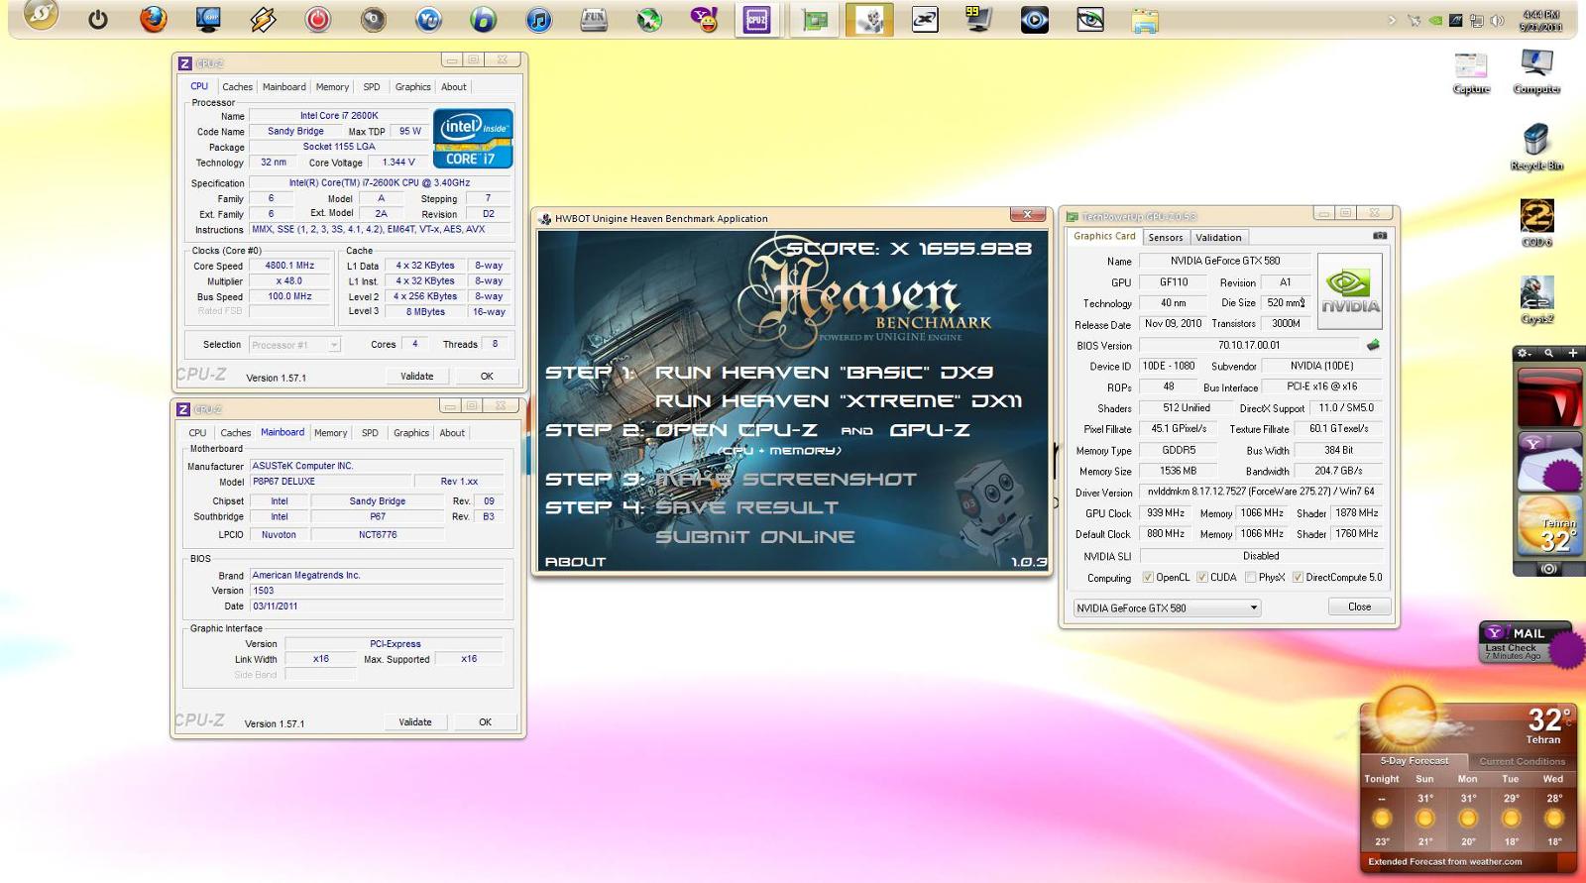Click OK in top CPU-Z window

click(x=487, y=376)
